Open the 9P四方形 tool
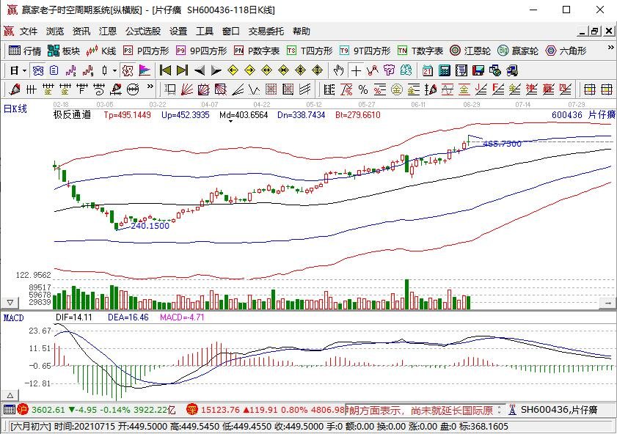The width and height of the screenshot is (617, 434). click(x=202, y=51)
